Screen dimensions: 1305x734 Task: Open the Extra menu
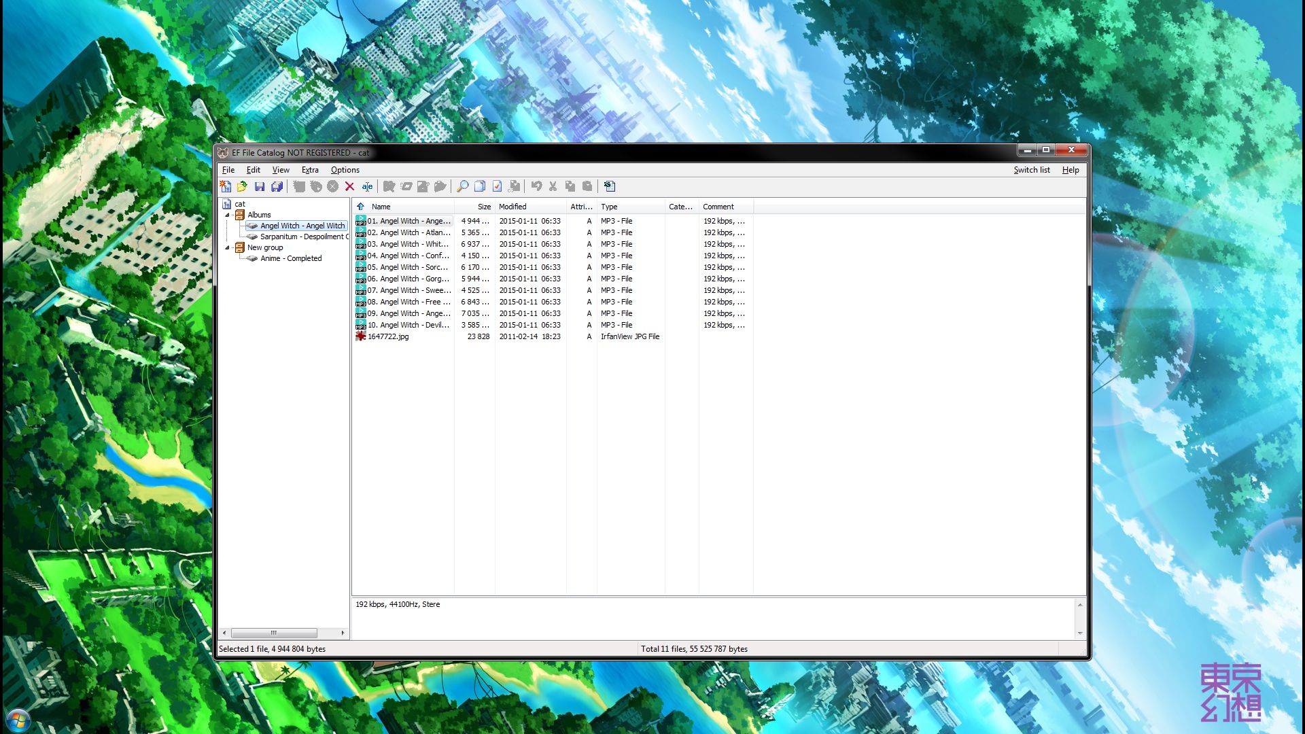310,170
